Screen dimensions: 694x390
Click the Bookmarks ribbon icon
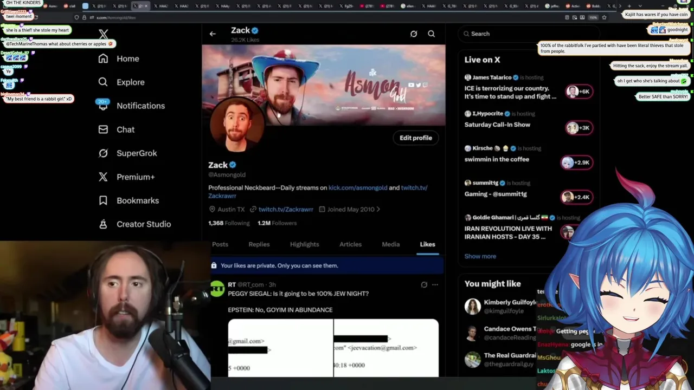(x=103, y=200)
